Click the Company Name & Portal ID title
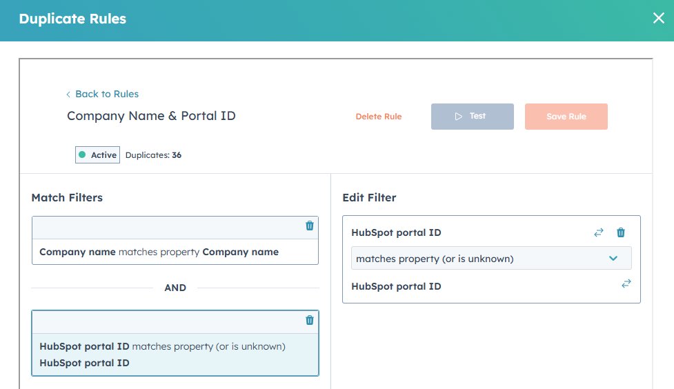The width and height of the screenshot is (674, 389). pyautogui.click(x=151, y=116)
